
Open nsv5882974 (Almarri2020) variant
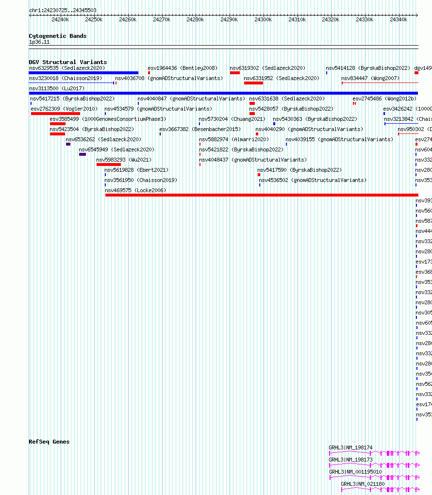pyautogui.click(x=234, y=139)
